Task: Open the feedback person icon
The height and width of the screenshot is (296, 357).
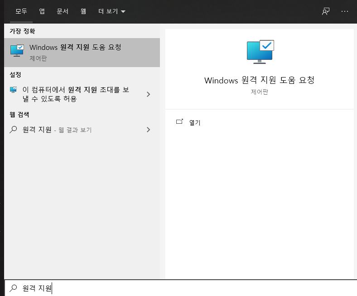Action: coord(326,11)
